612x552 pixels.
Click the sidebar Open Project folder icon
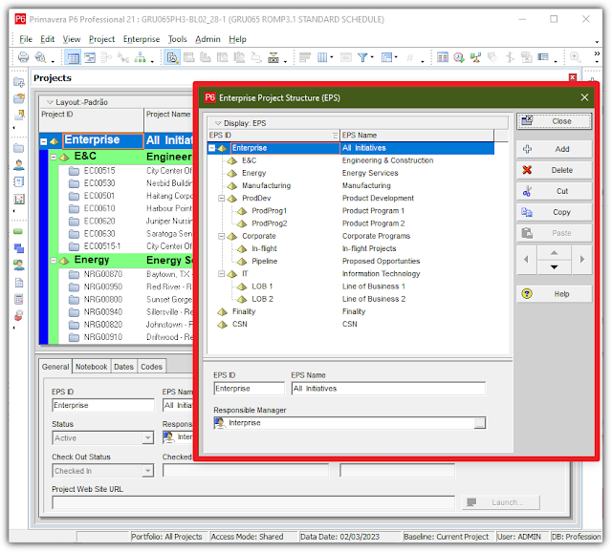pos(19,97)
